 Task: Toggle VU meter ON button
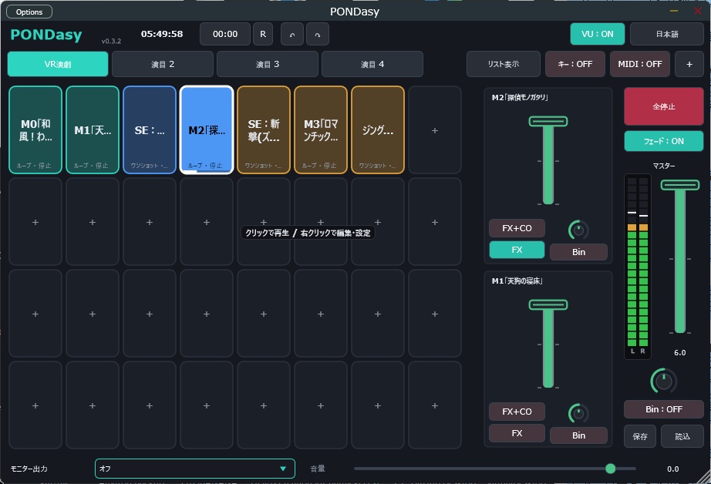pos(597,34)
